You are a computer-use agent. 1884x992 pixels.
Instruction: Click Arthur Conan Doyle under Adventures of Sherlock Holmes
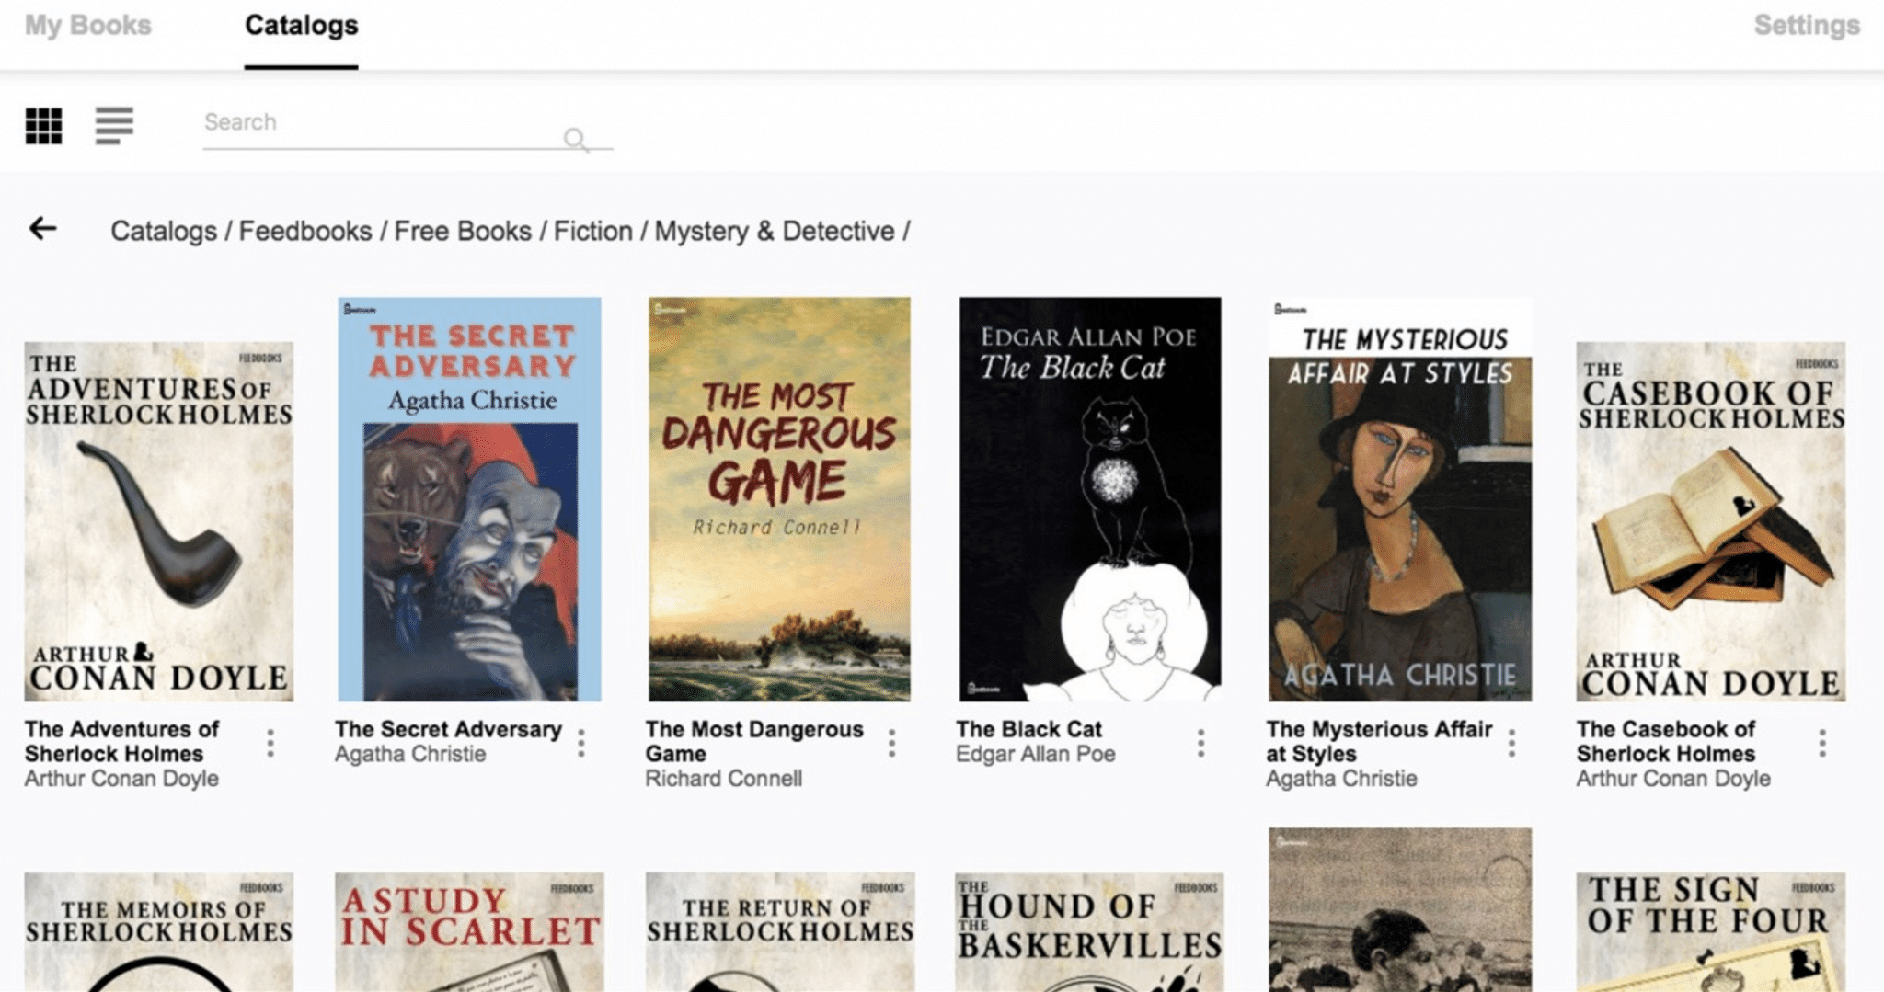(121, 779)
